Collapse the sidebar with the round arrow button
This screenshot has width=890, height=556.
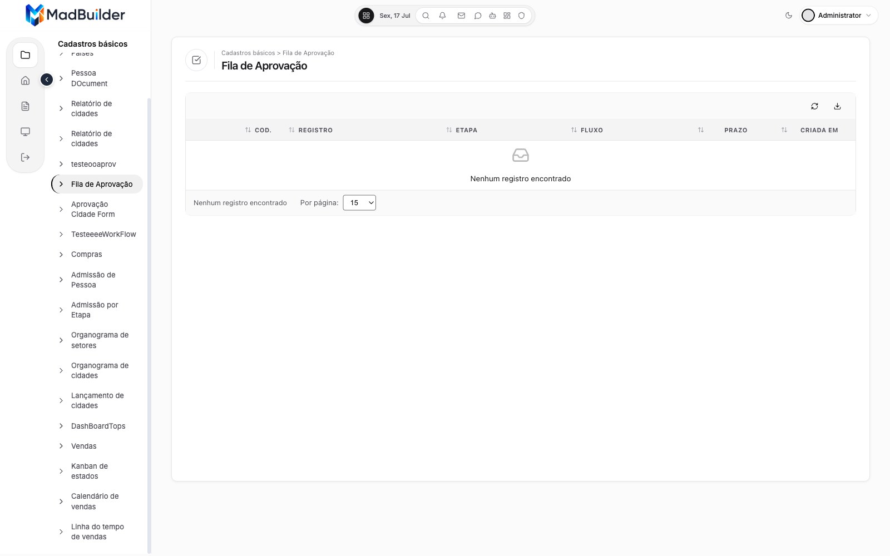[x=47, y=80]
